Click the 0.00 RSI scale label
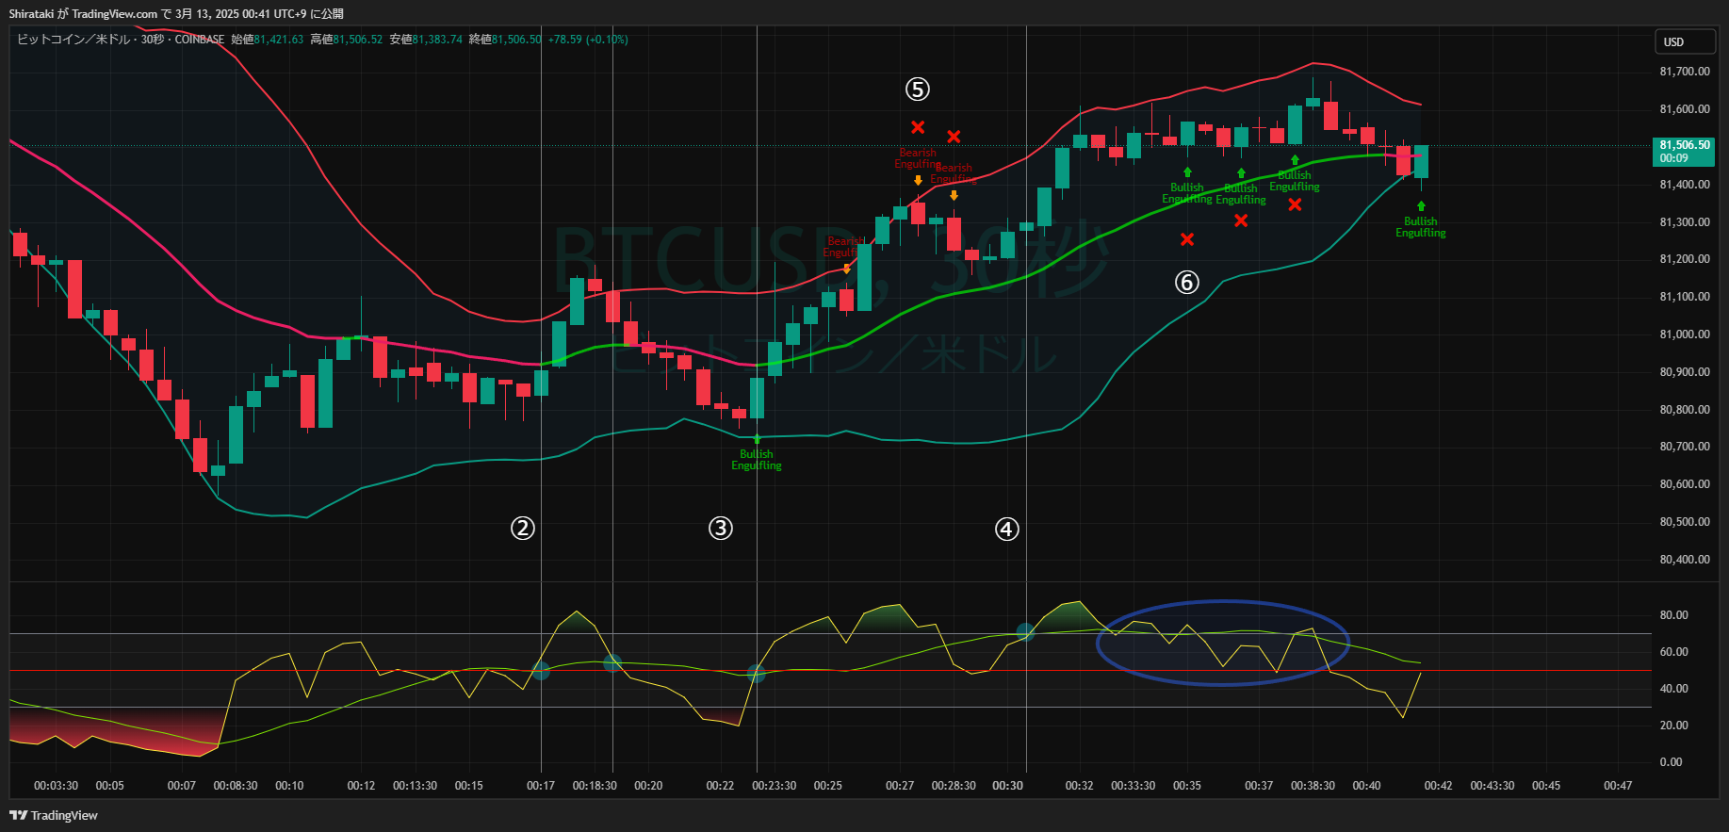 (x=1671, y=762)
